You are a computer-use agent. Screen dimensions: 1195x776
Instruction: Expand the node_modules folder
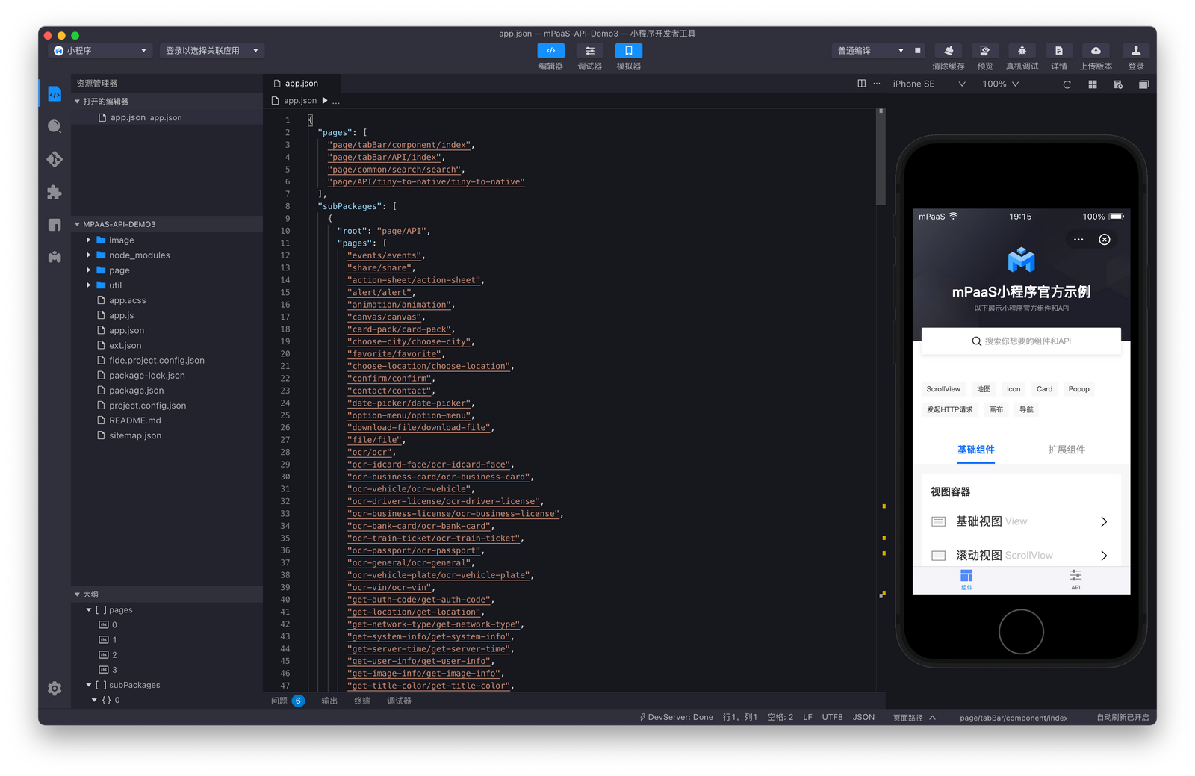tap(139, 255)
